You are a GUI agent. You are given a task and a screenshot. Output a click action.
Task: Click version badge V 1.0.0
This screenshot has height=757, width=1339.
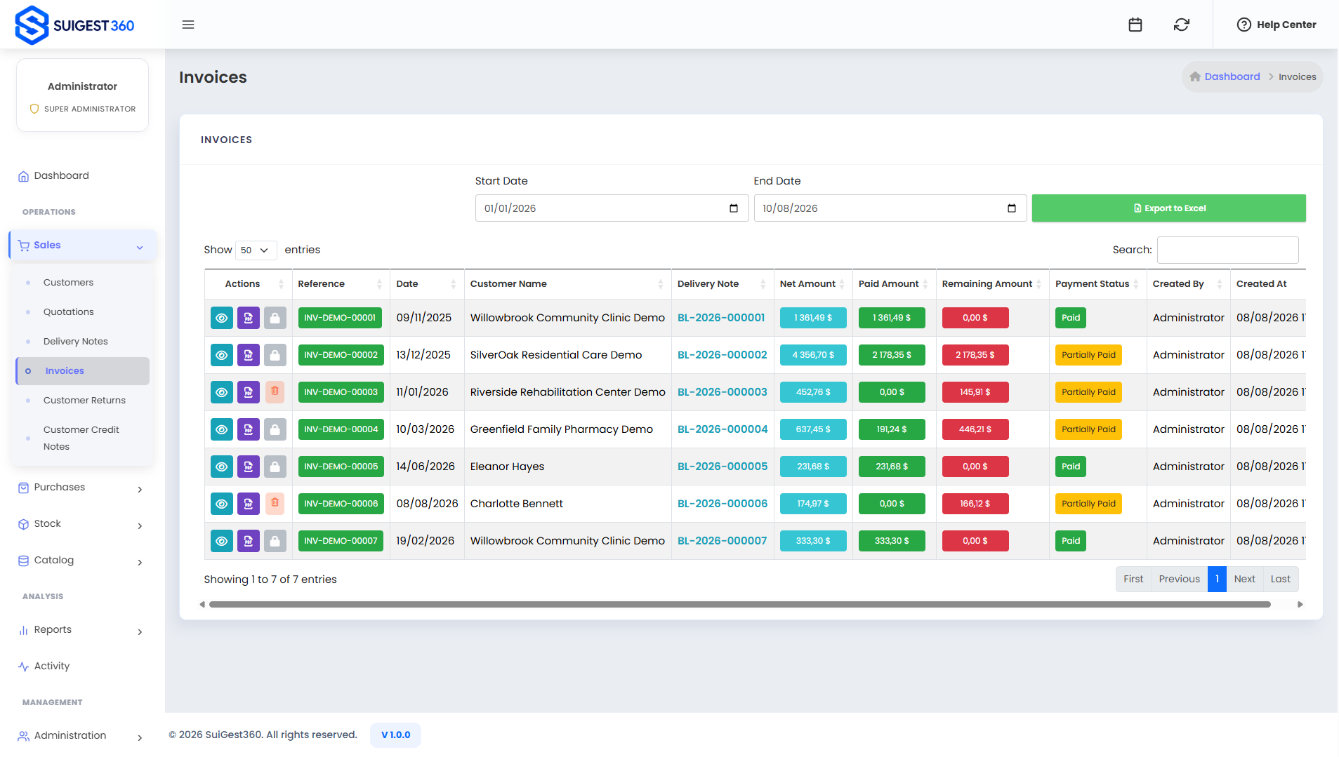(395, 735)
